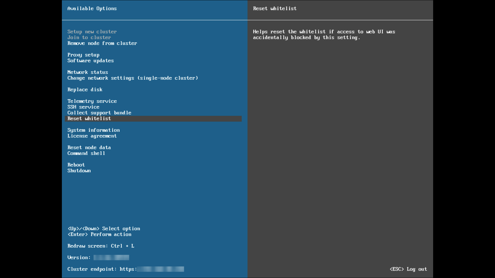The width and height of the screenshot is (495, 278).
Task: Open 'Network status' entry
Action: pos(88,72)
